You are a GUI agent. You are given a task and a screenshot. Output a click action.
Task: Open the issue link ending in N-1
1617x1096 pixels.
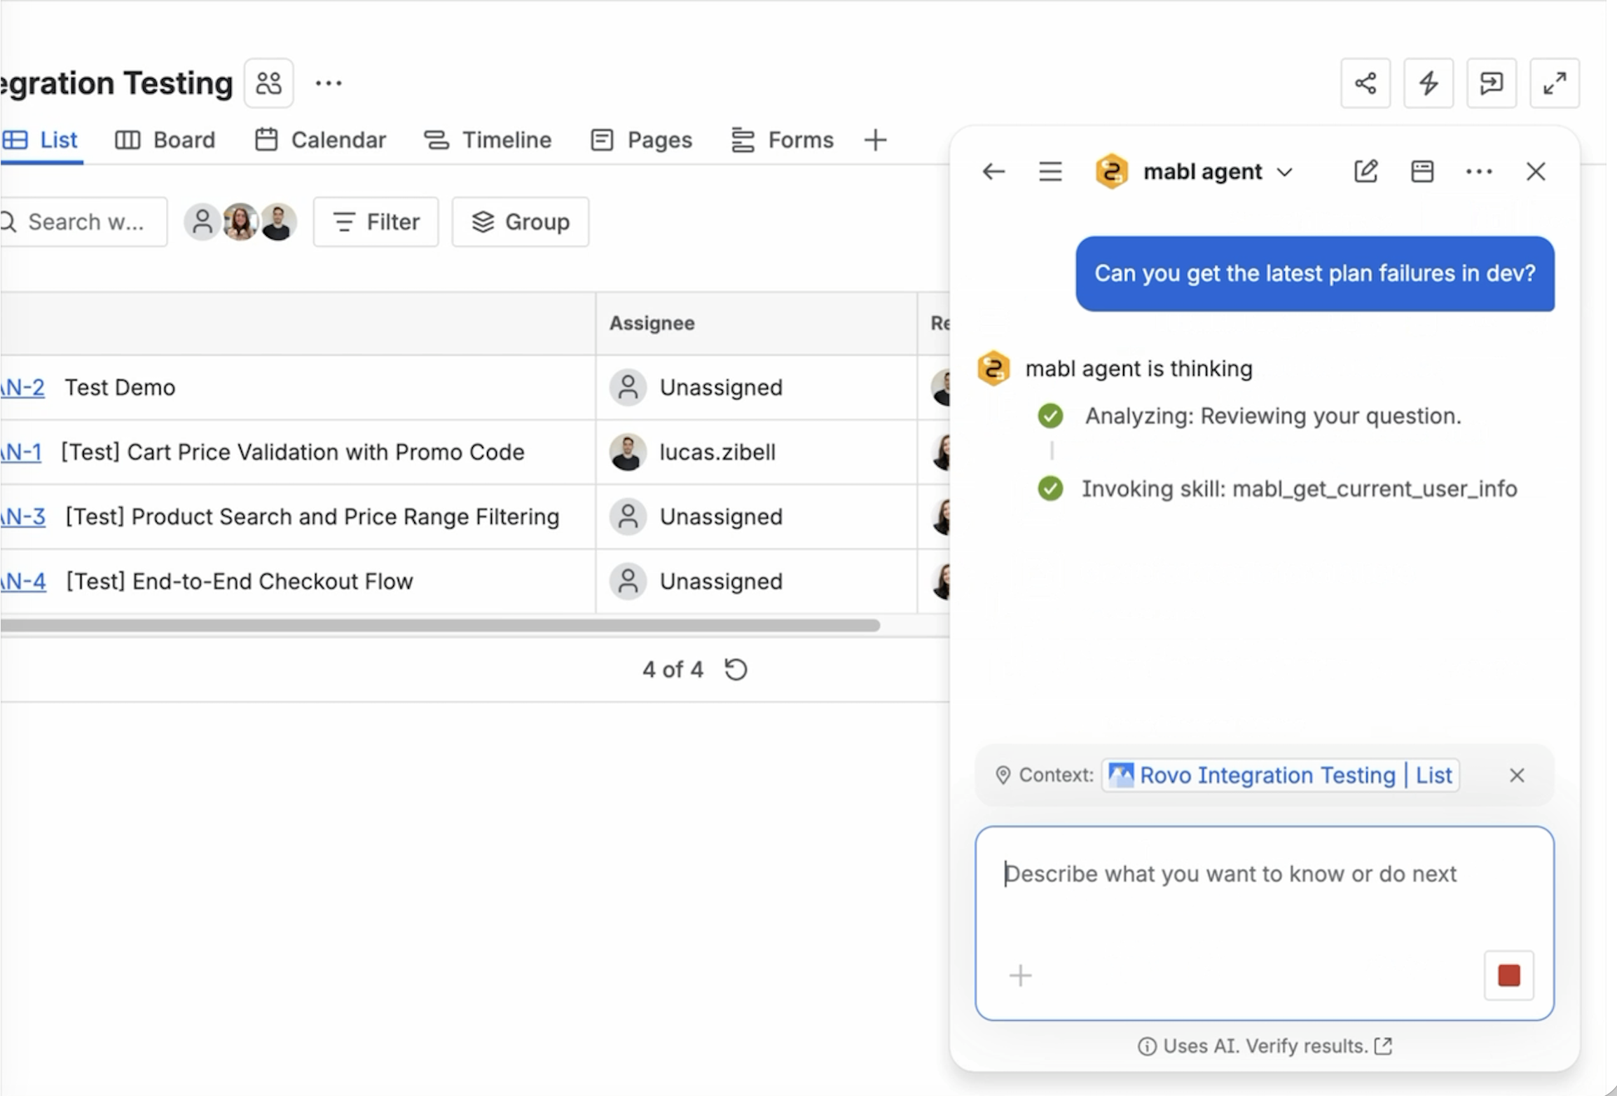(22, 452)
